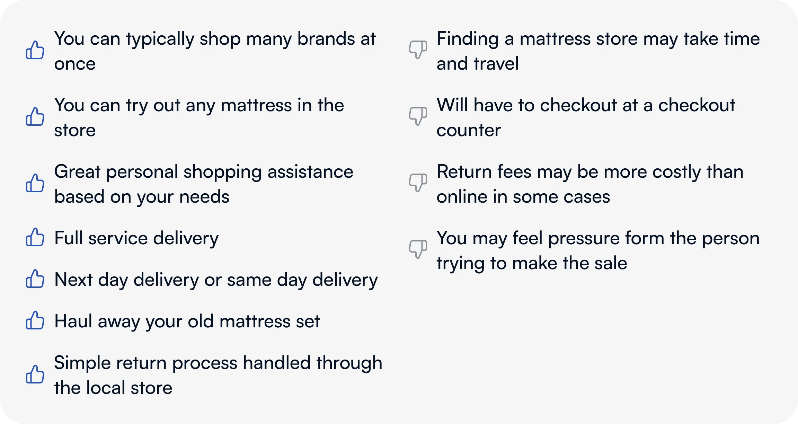Click thumbs-down icon beside 'Finding a mattress store'
Screen dimensions: 798x424
click(418, 50)
